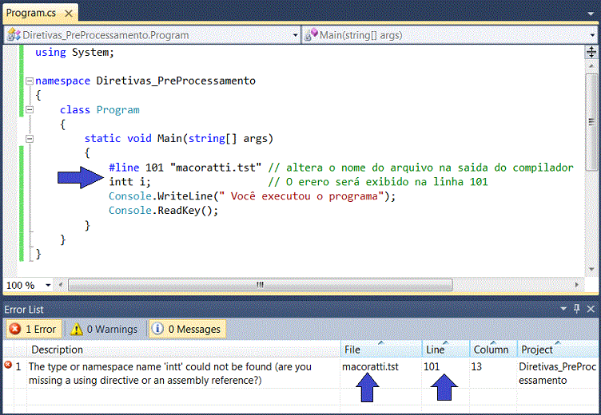Select the Program.cs document tab
The width and height of the screenshot is (601, 415).
pyautogui.click(x=39, y=13)
